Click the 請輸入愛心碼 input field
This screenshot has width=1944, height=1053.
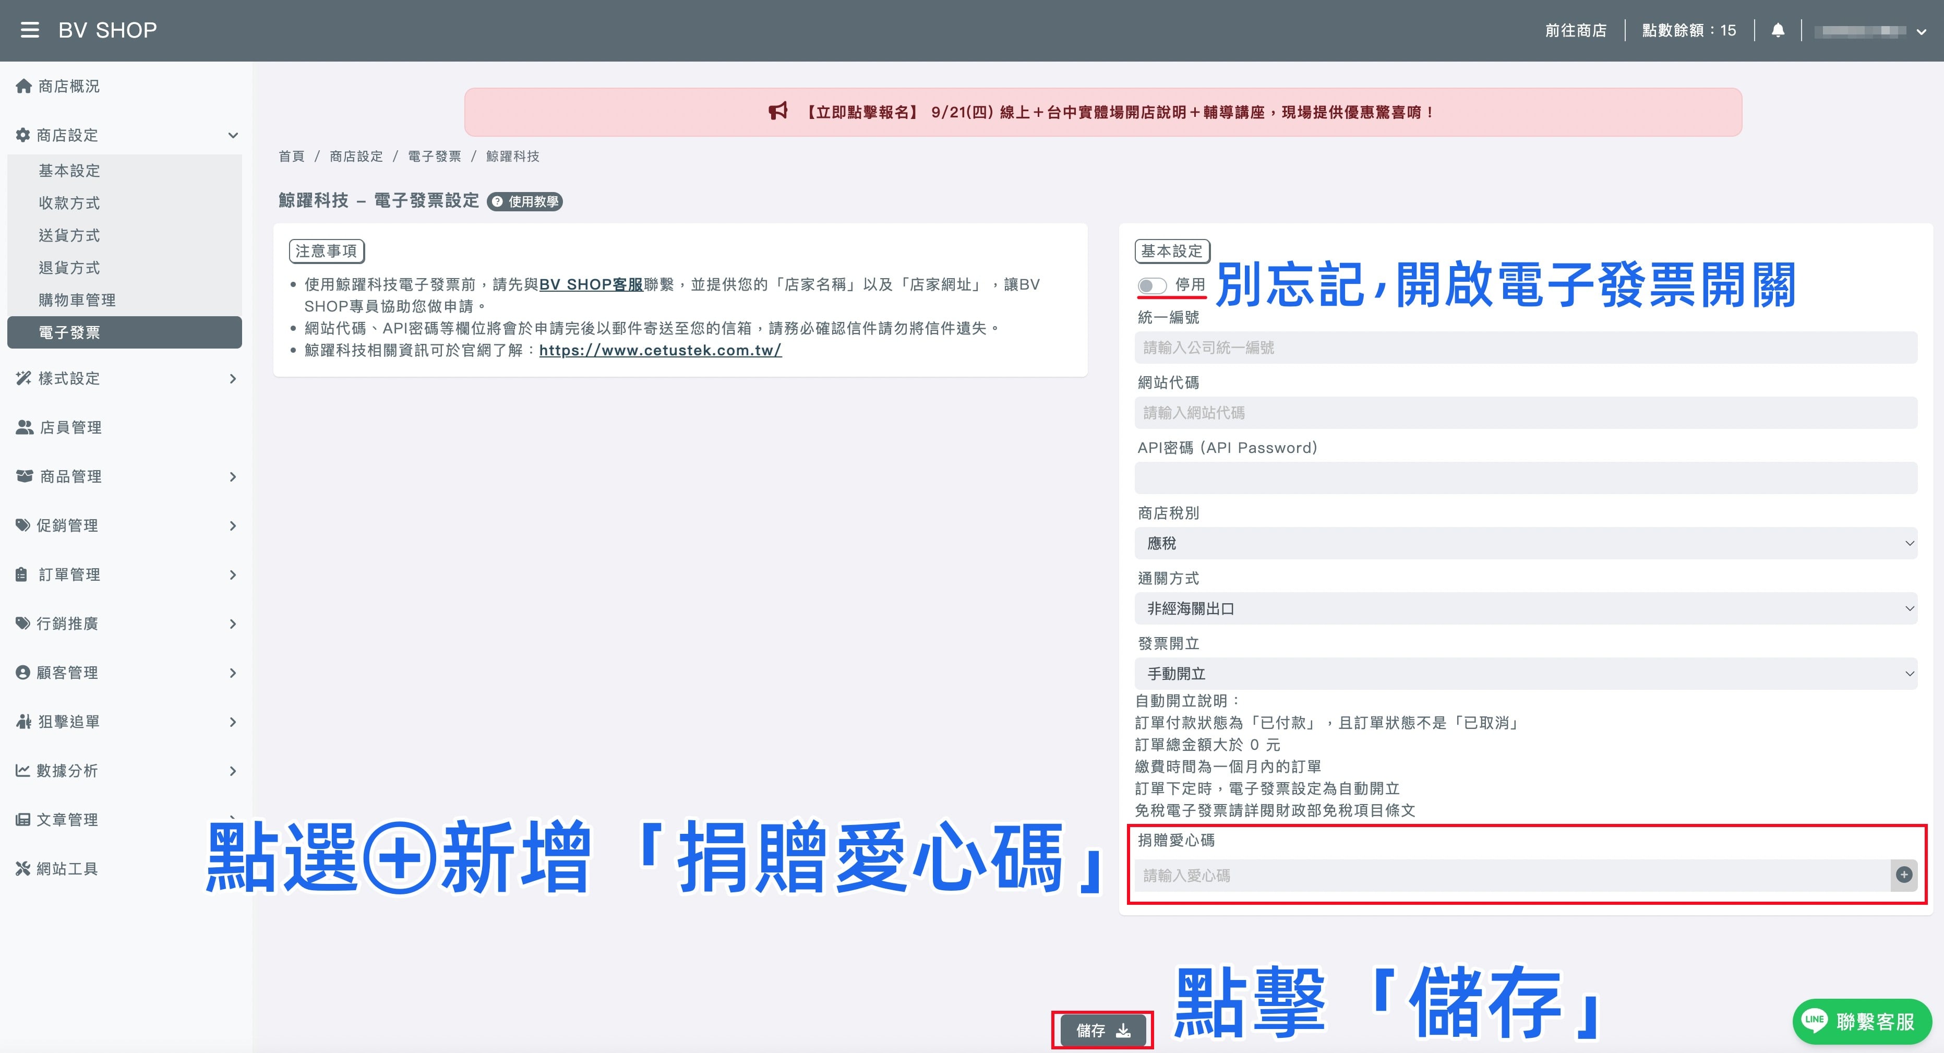click(1513, 876)
